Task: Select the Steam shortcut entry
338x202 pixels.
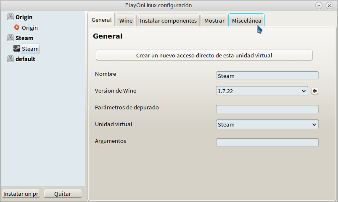Action: click(30, 49)
